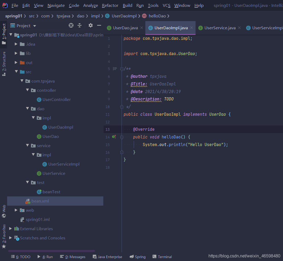Screen dimensions: 283x261
Task: Toggle the Favorites tool window
Action: 4,236
